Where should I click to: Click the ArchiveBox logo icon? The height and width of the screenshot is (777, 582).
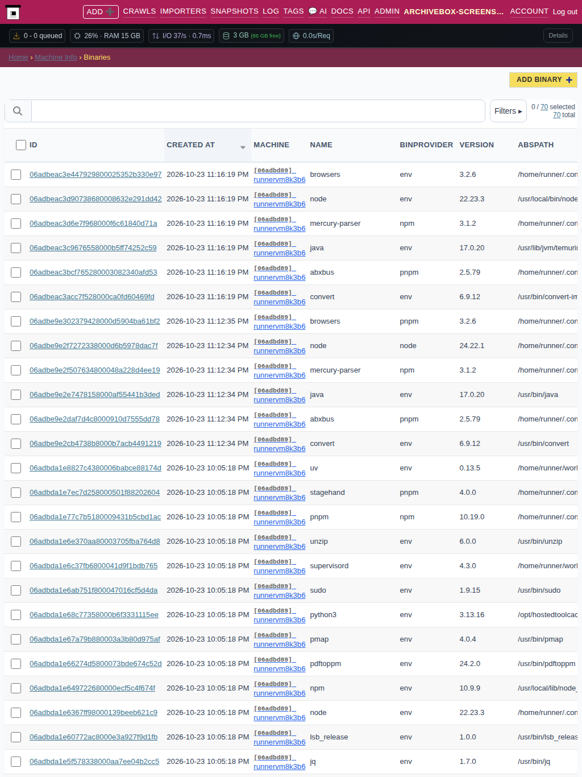[x=14, y=12]
